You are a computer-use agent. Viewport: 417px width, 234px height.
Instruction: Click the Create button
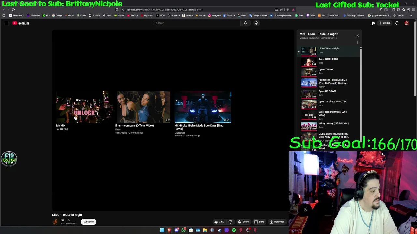384,23
